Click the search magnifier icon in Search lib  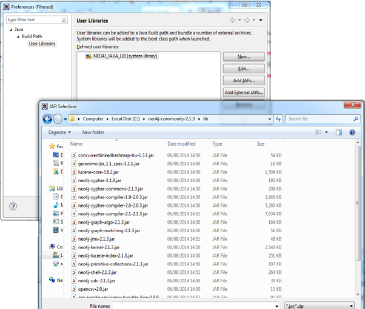(x=356, y=119)
